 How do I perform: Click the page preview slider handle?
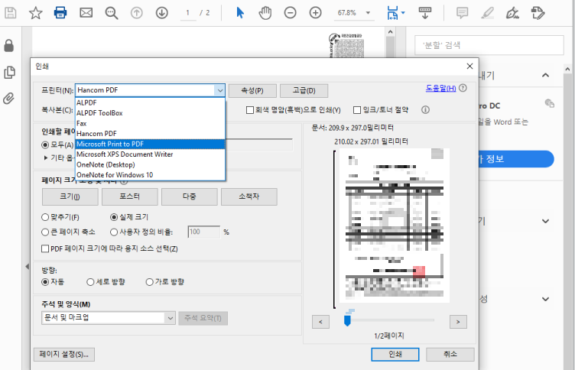coord(347,320)
